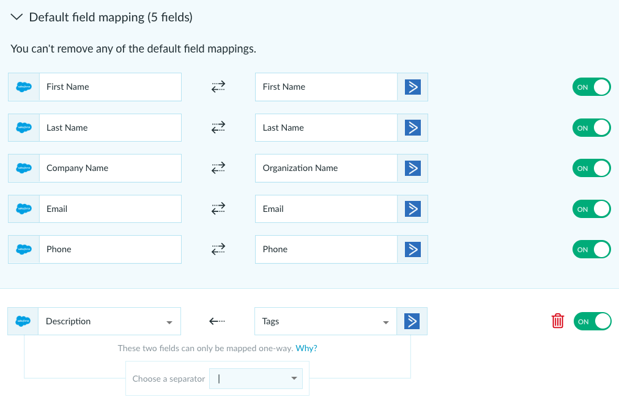Open the separator dropdown
This screenshot has height=400, width=619.
[256, 379]
